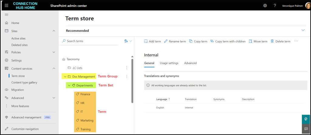
Task: Click the feedback chat icon
Action: (306, 129)
